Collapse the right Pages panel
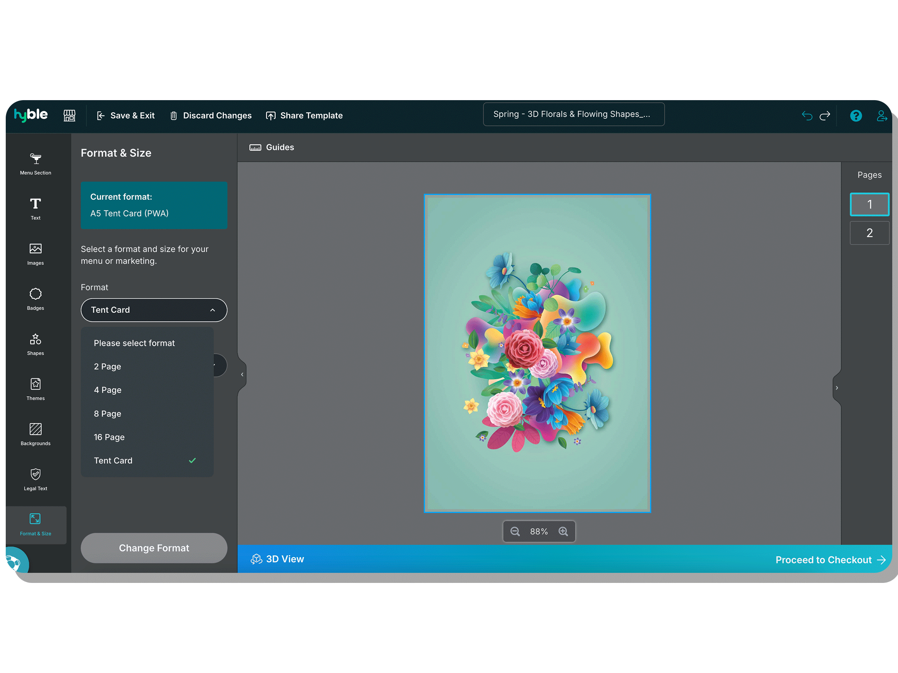898x673 pixels. (x=836, y=388)
